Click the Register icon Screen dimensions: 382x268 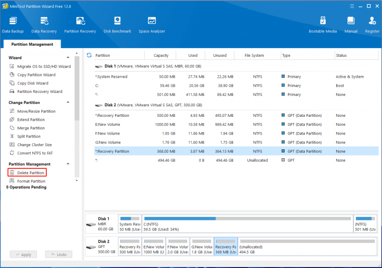pos(372,25)
